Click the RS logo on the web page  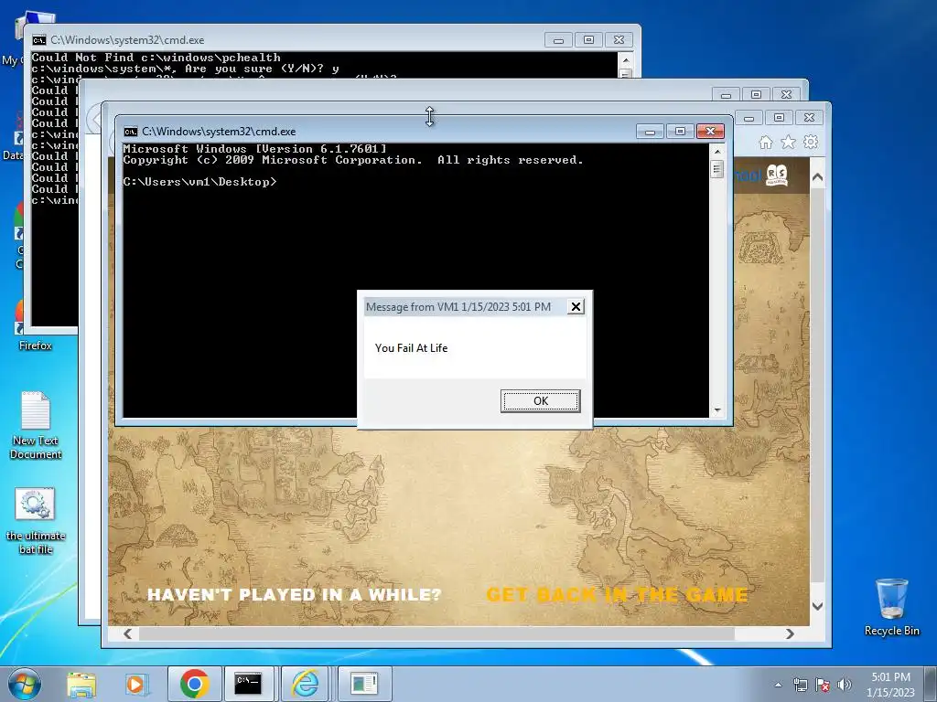coord(777,175)
